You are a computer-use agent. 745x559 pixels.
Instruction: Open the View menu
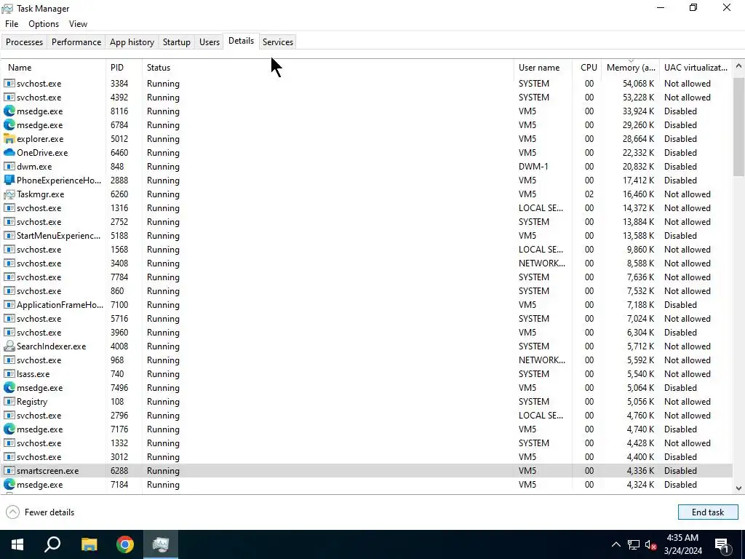click(x=78, y=24)
